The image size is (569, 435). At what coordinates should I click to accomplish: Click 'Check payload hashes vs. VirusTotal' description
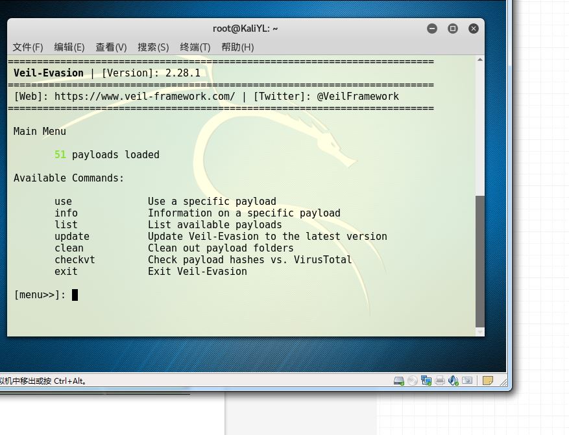tap(250, 260)
